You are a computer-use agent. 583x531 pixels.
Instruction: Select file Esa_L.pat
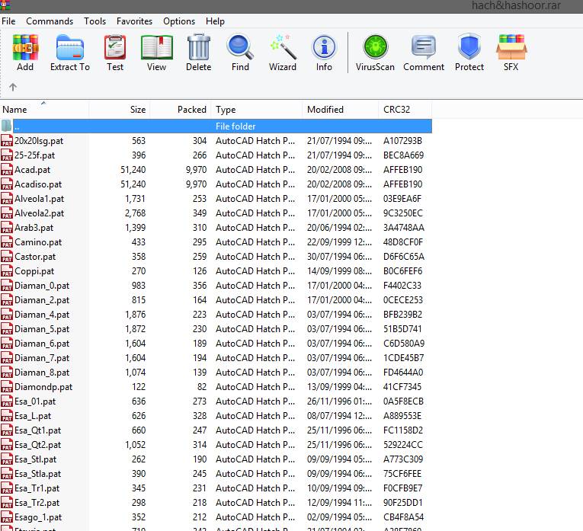point(33,416)
